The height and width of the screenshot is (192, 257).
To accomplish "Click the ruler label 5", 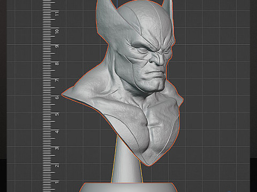I will (x=57, y=114).
